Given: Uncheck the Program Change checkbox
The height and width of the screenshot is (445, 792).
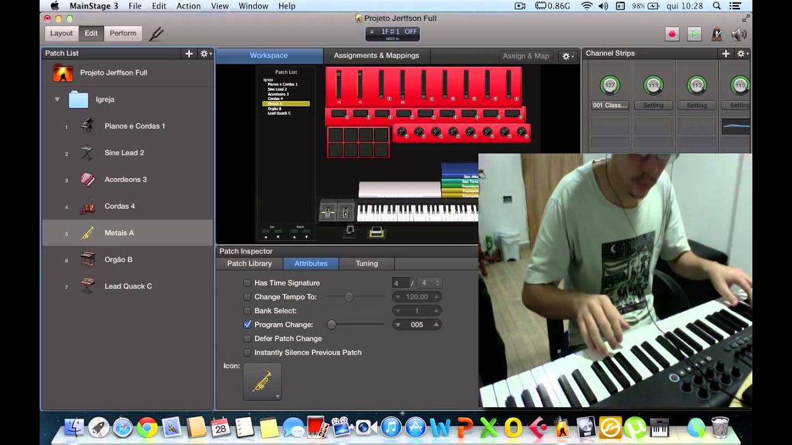Looking at the screenshot, I should [247, 324].
